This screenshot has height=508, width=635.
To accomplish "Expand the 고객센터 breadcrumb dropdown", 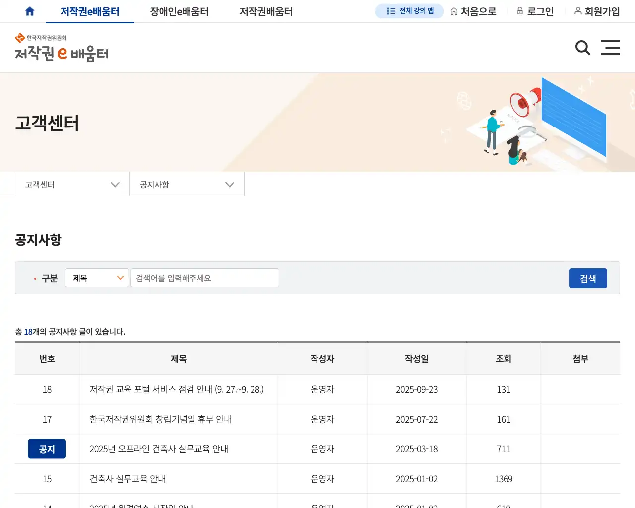I will 72,184.
